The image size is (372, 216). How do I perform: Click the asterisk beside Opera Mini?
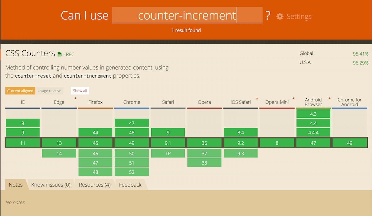(293, 99)
